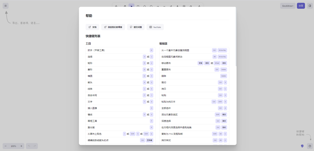
Task: Open the Excalidraw+ button
Action: point(288,6)
